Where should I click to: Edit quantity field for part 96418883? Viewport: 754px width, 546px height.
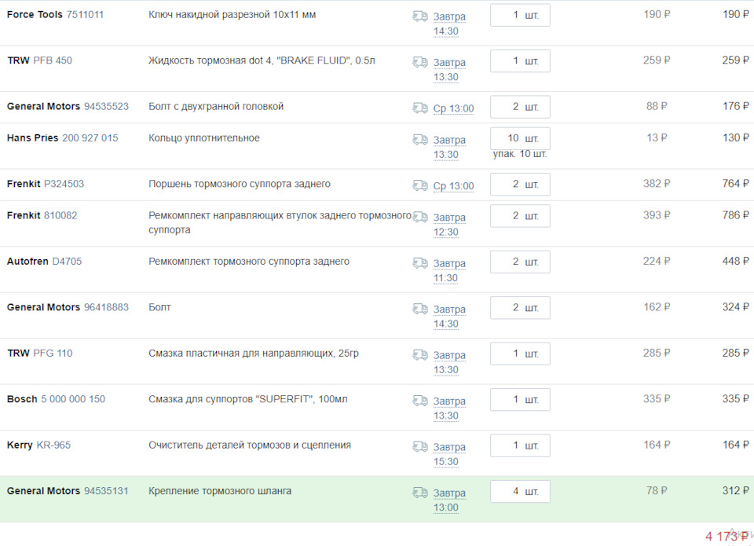tap(520, 308)
